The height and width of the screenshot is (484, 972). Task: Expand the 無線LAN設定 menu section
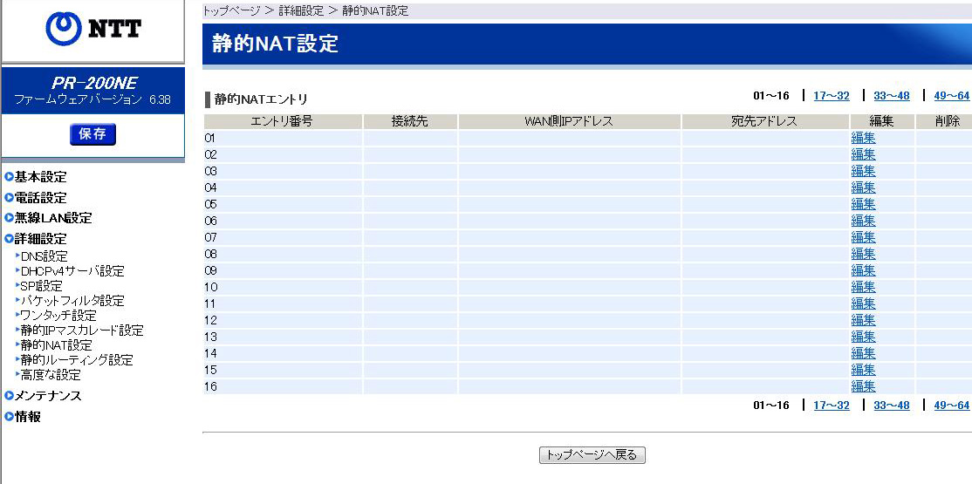tap(52, 218)
